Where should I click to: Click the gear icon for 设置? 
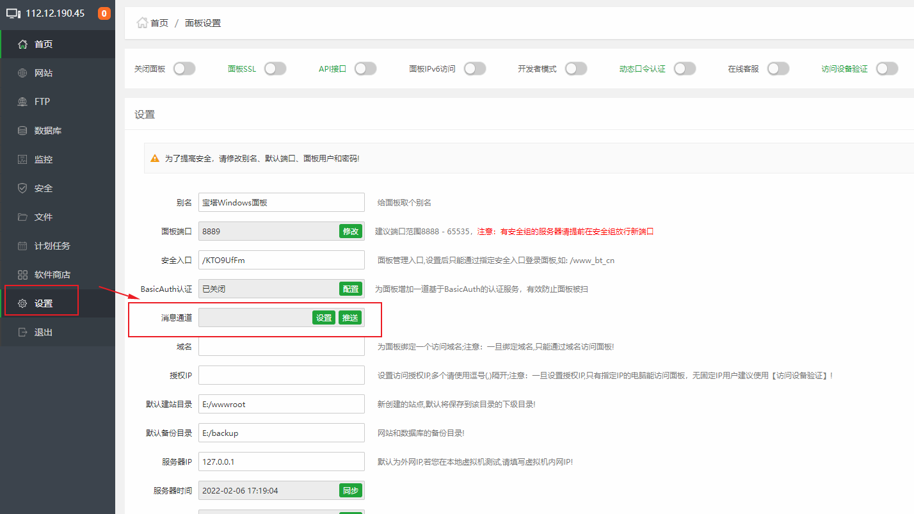pos(22,303)
